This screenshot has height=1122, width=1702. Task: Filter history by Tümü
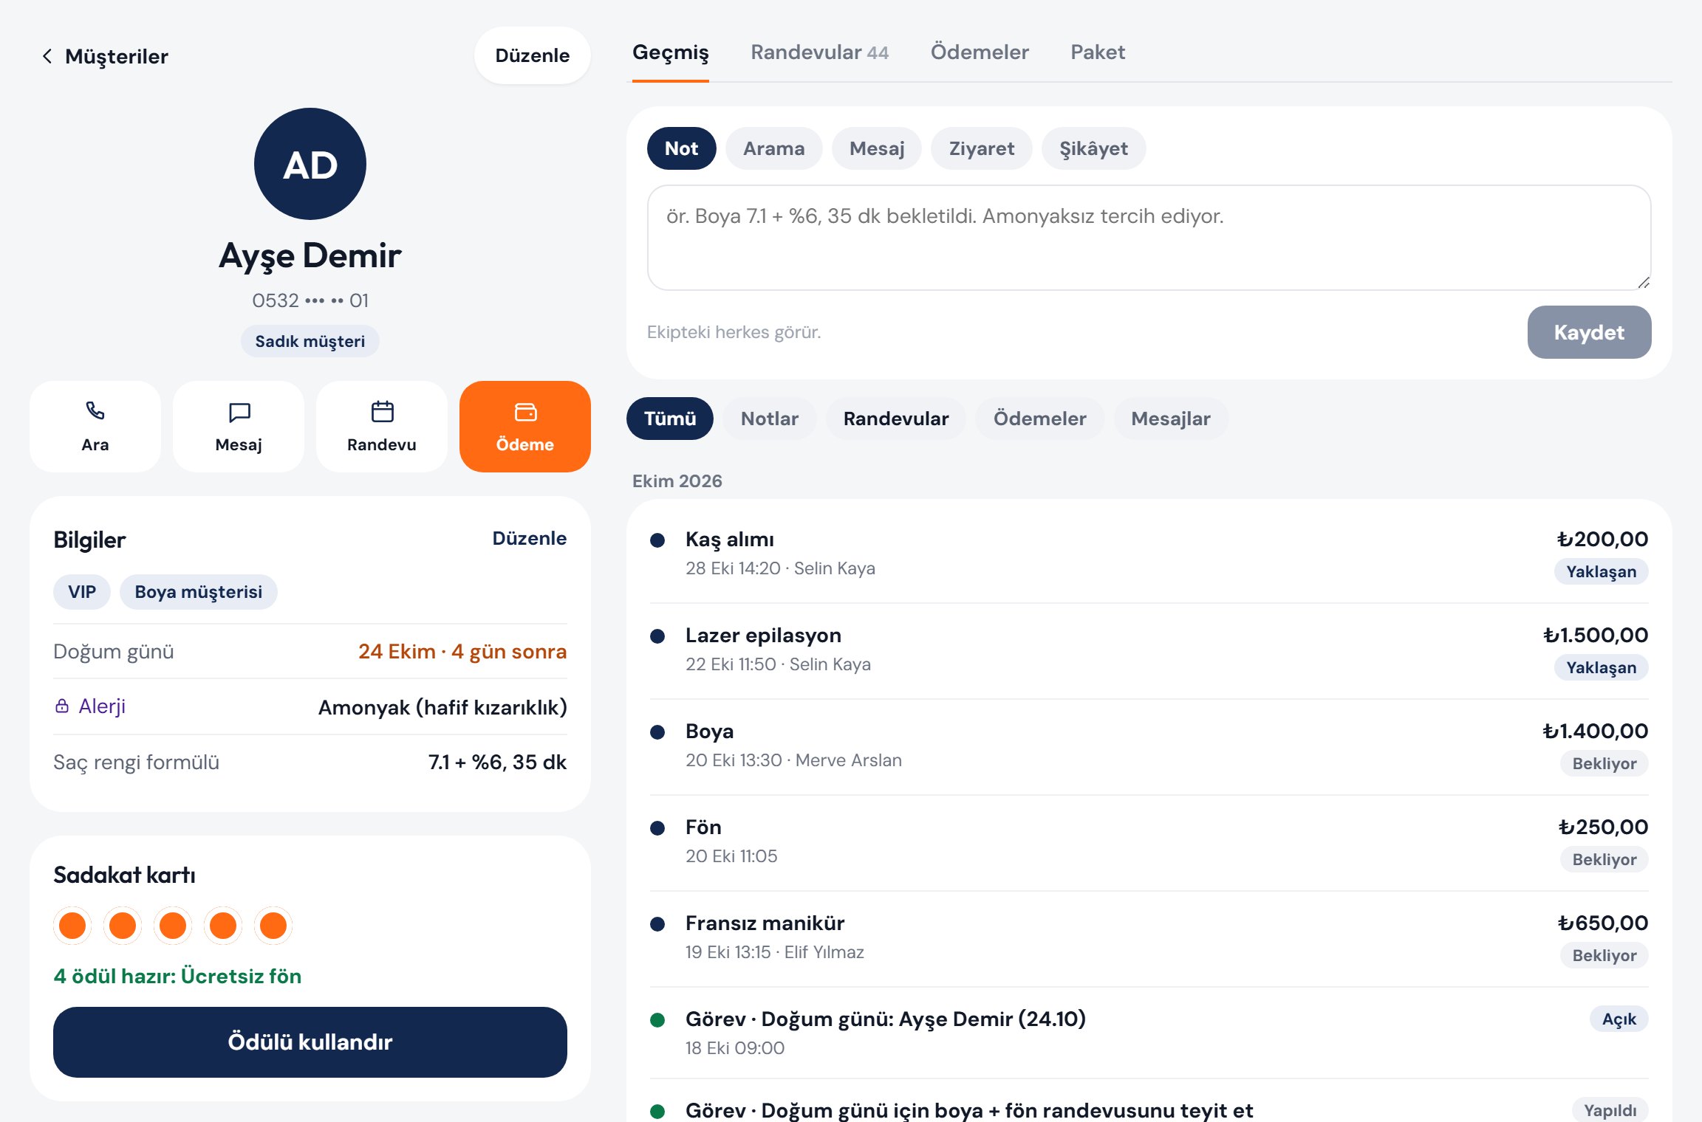tap(670, 419)
